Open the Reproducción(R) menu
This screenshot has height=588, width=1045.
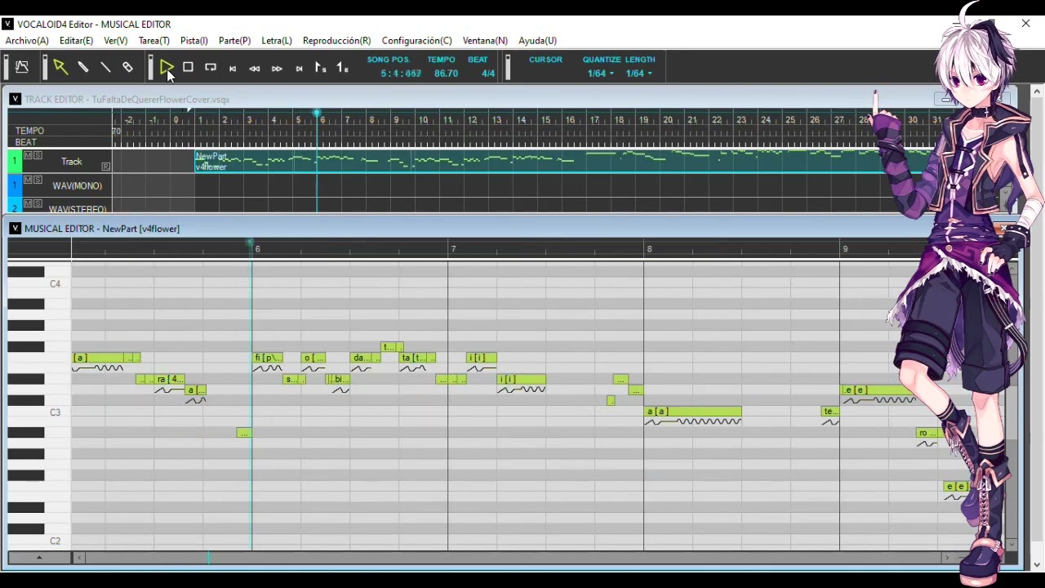click(336, 40)
